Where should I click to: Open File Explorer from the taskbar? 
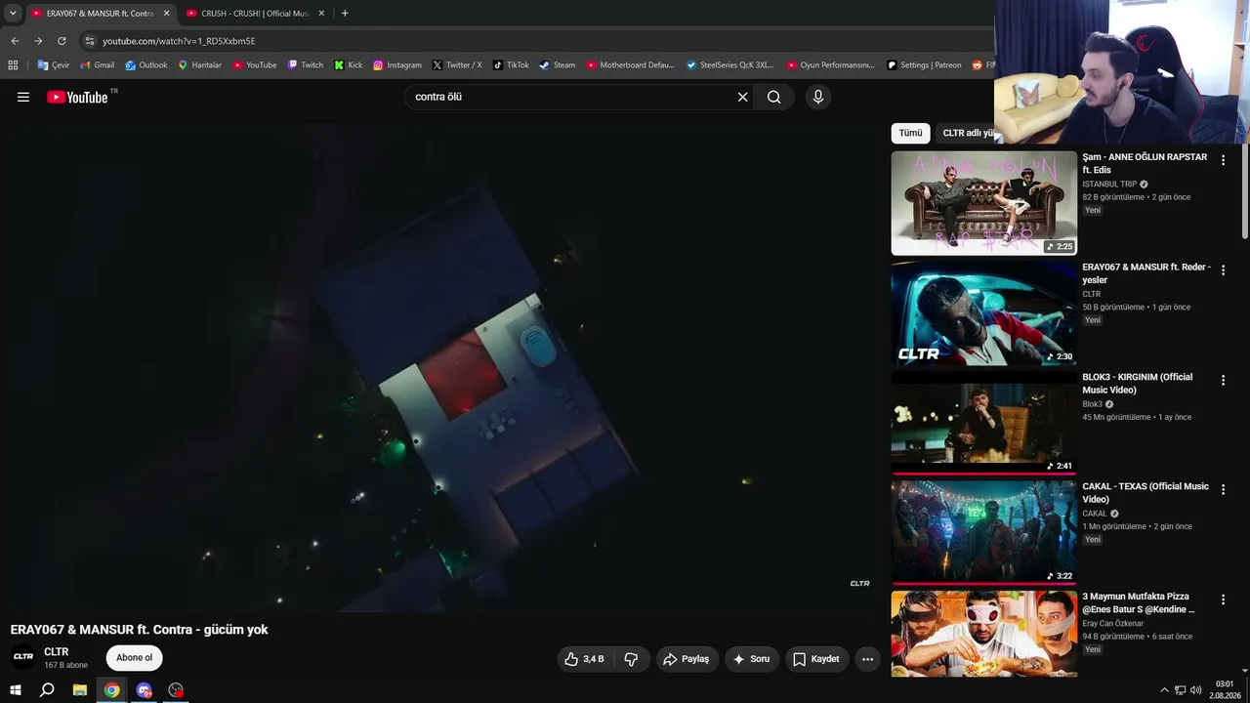coord(80,690)
